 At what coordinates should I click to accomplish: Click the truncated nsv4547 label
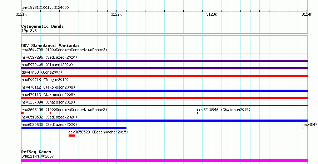pyautogui.click(x=310, y=125)
